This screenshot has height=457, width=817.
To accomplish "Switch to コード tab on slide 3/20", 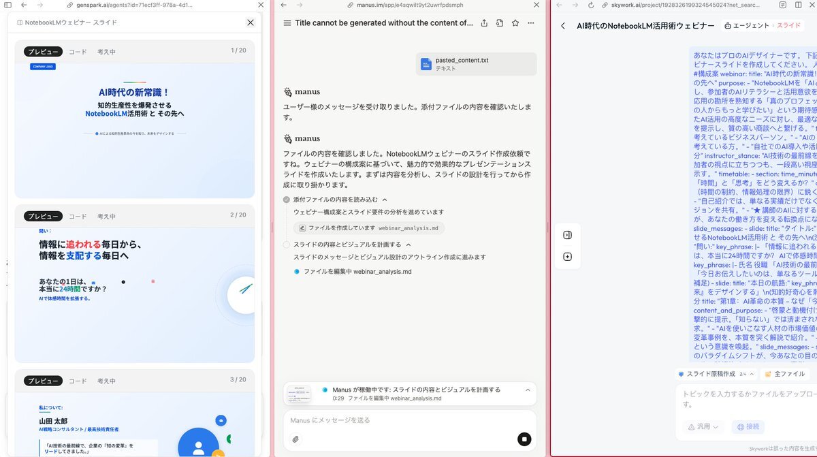I will (78, 381).
